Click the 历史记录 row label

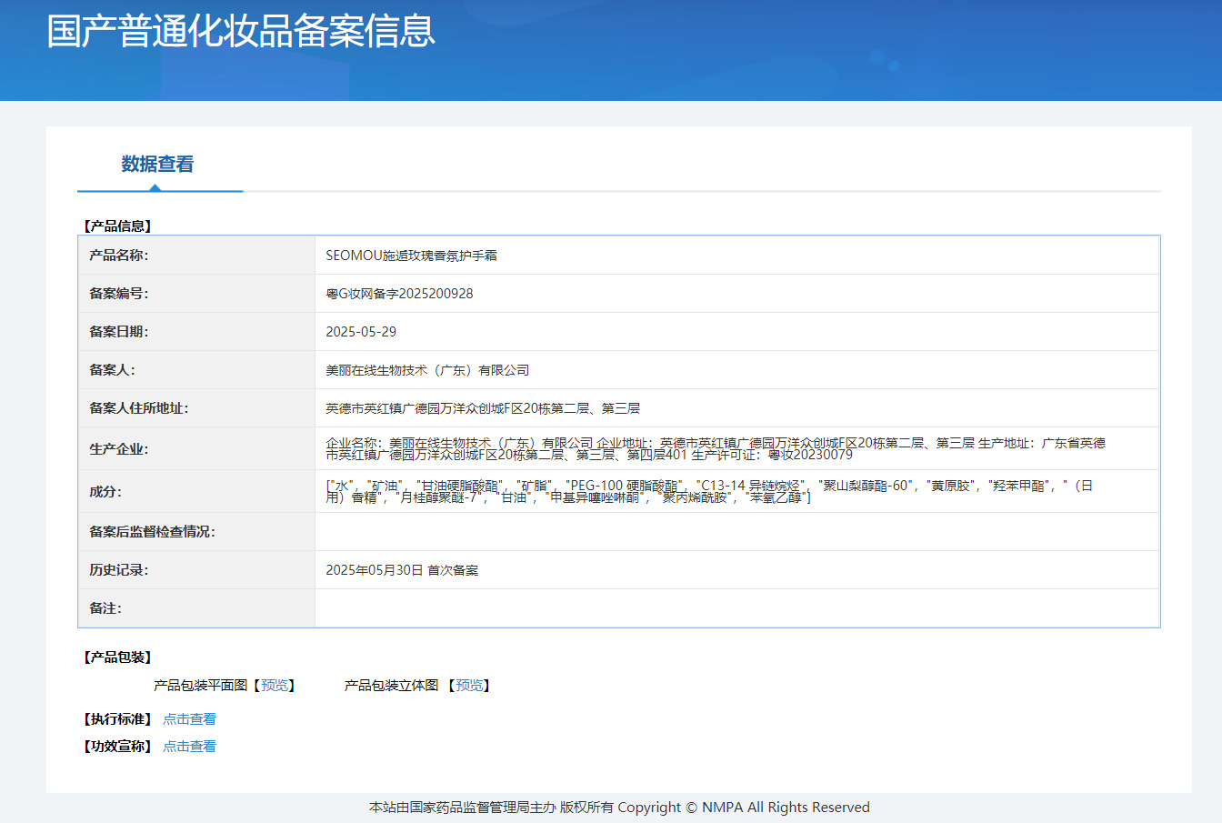tap(118, 570)
